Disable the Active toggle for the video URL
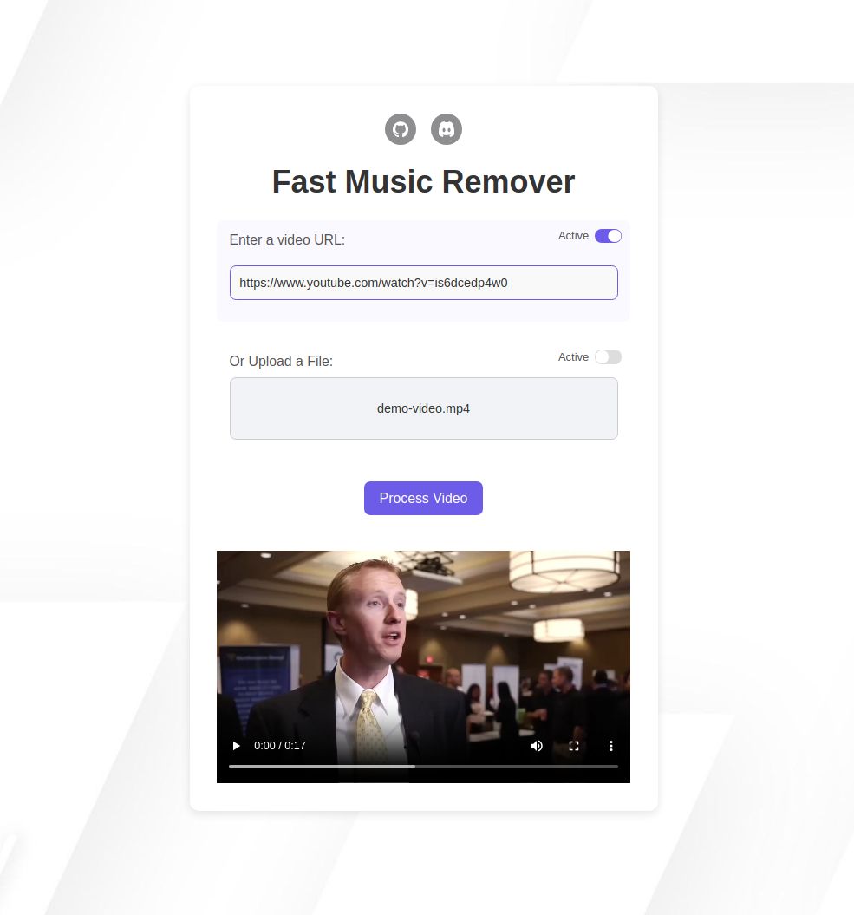This screenshot has height=915, width=854. click(x=608, y=235)
